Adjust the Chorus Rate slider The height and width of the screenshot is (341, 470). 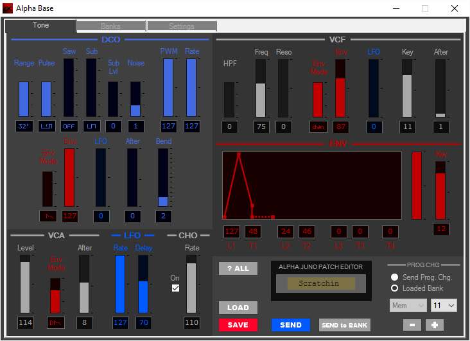pyautogui.click(x=191, y=284)
